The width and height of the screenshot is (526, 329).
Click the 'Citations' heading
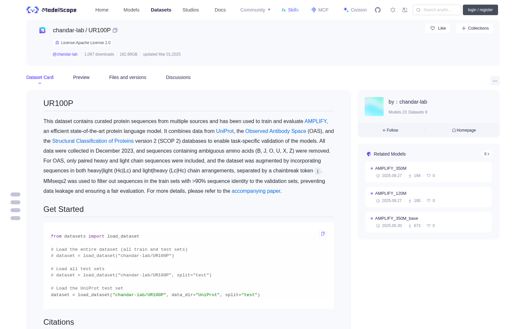[x=59, y=322]
